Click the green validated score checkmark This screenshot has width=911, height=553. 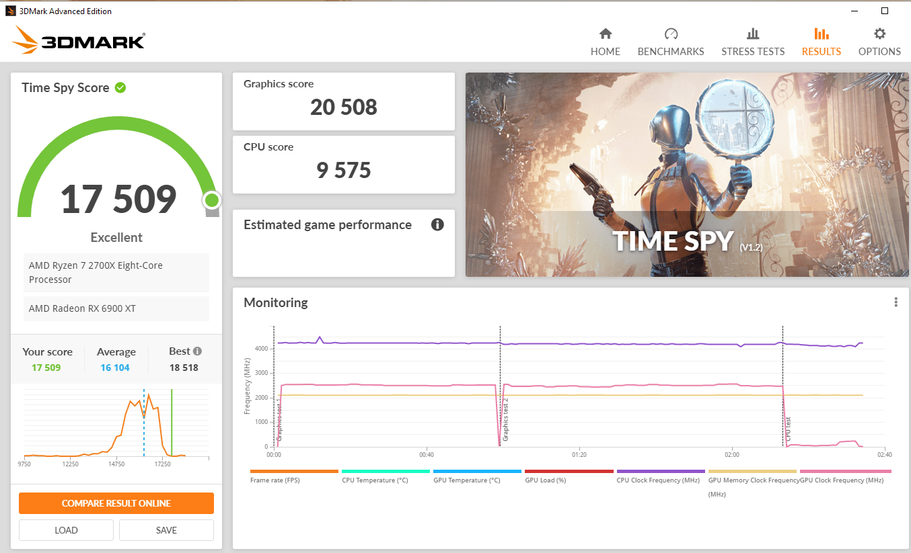pos(120,87)
